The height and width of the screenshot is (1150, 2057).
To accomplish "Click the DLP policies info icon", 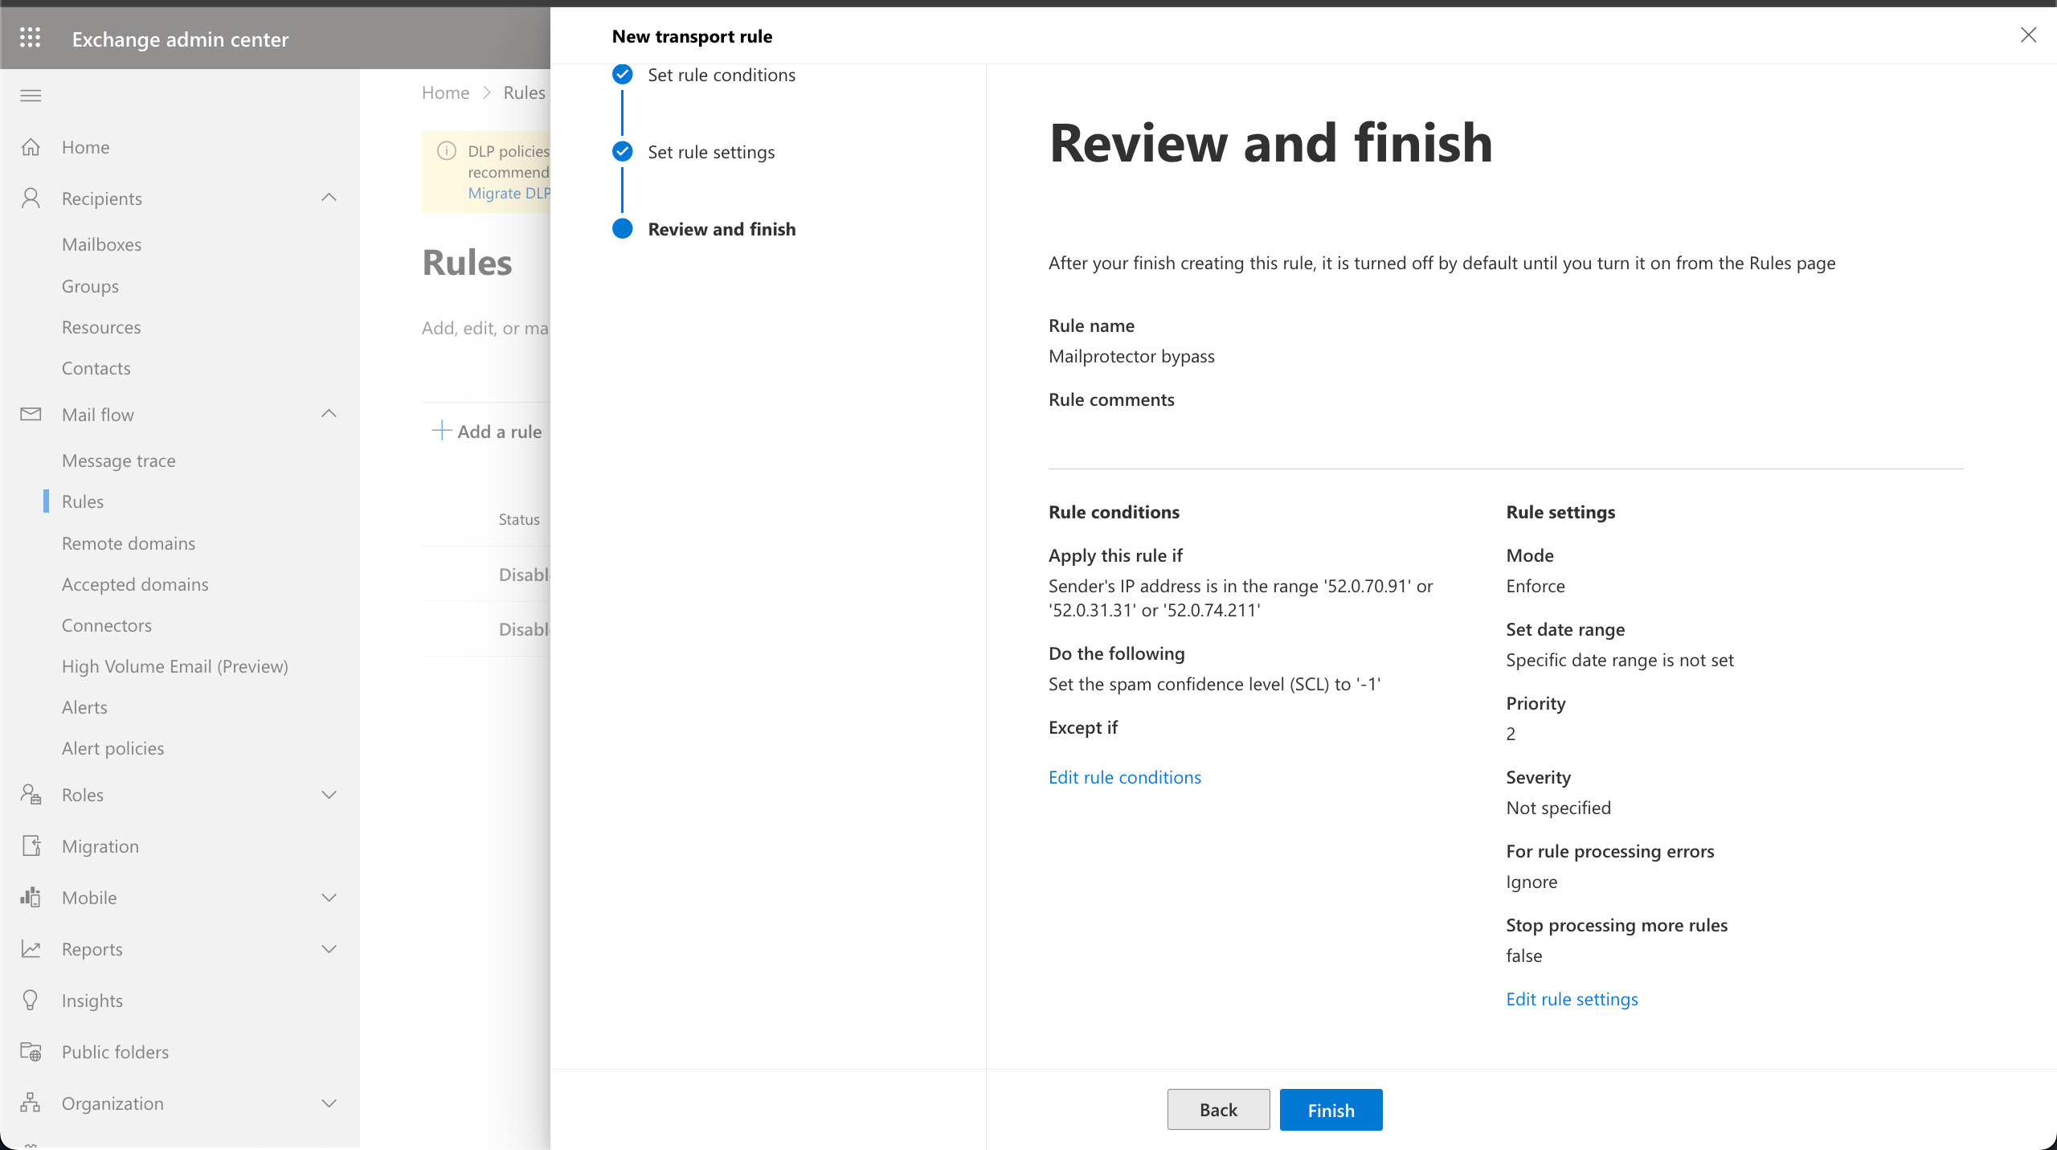I will (x=447, y=151).
